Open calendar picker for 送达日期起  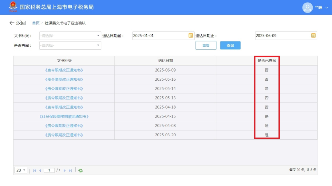point(191,36)
